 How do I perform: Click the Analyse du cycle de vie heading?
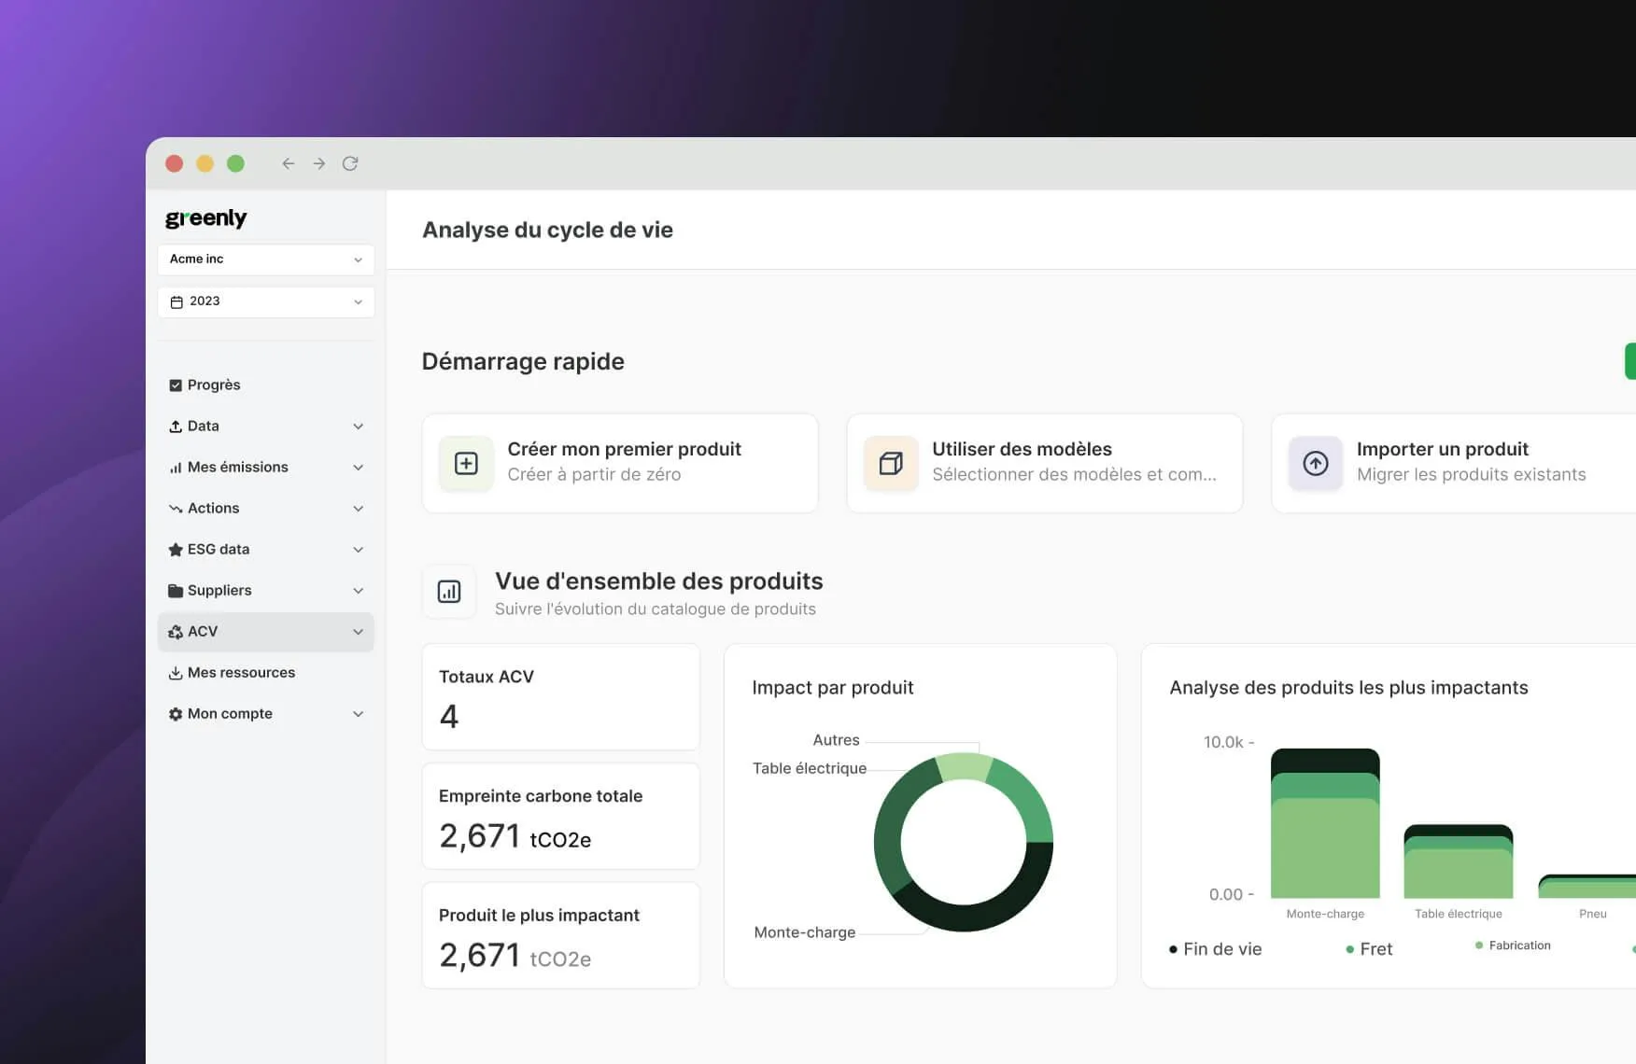[x=547, y=230]
